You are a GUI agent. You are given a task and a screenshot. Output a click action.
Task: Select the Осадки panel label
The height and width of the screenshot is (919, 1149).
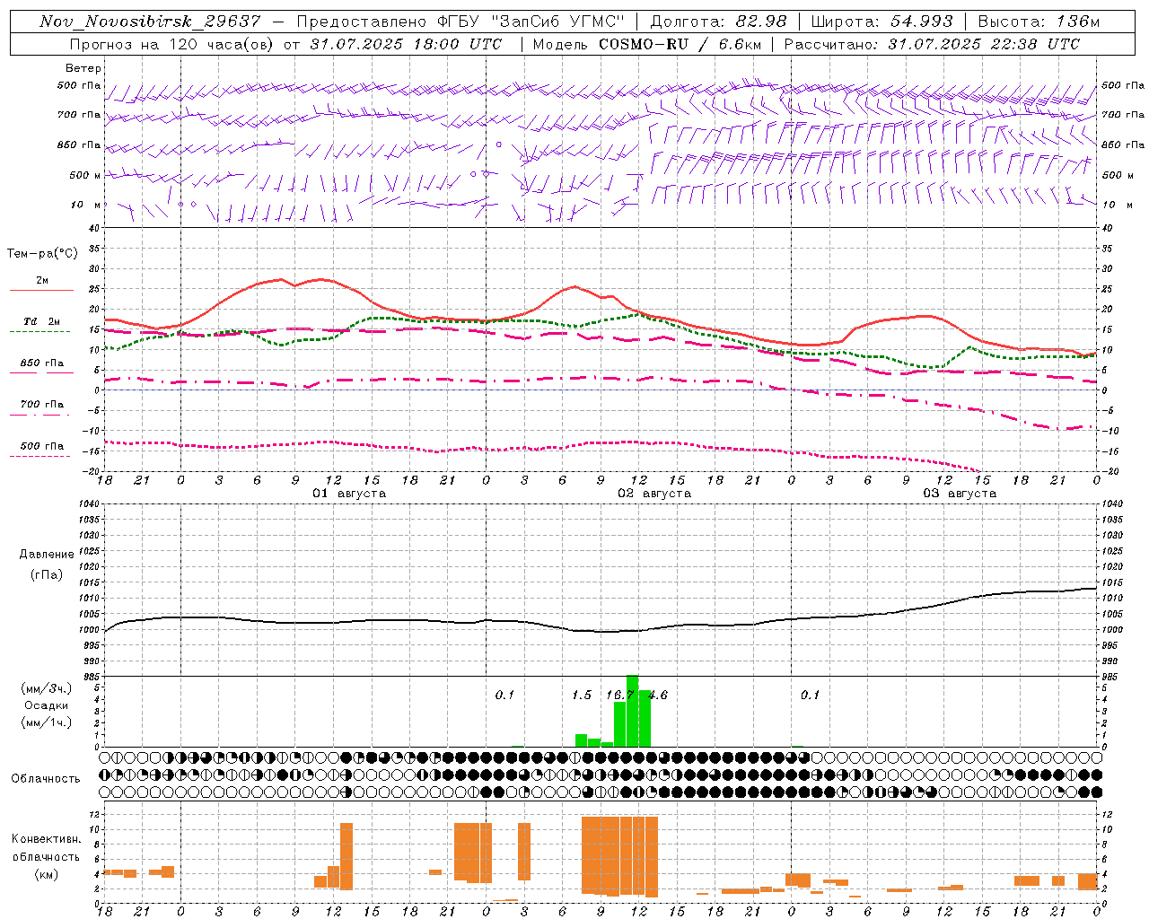click(x=46, y=705)
